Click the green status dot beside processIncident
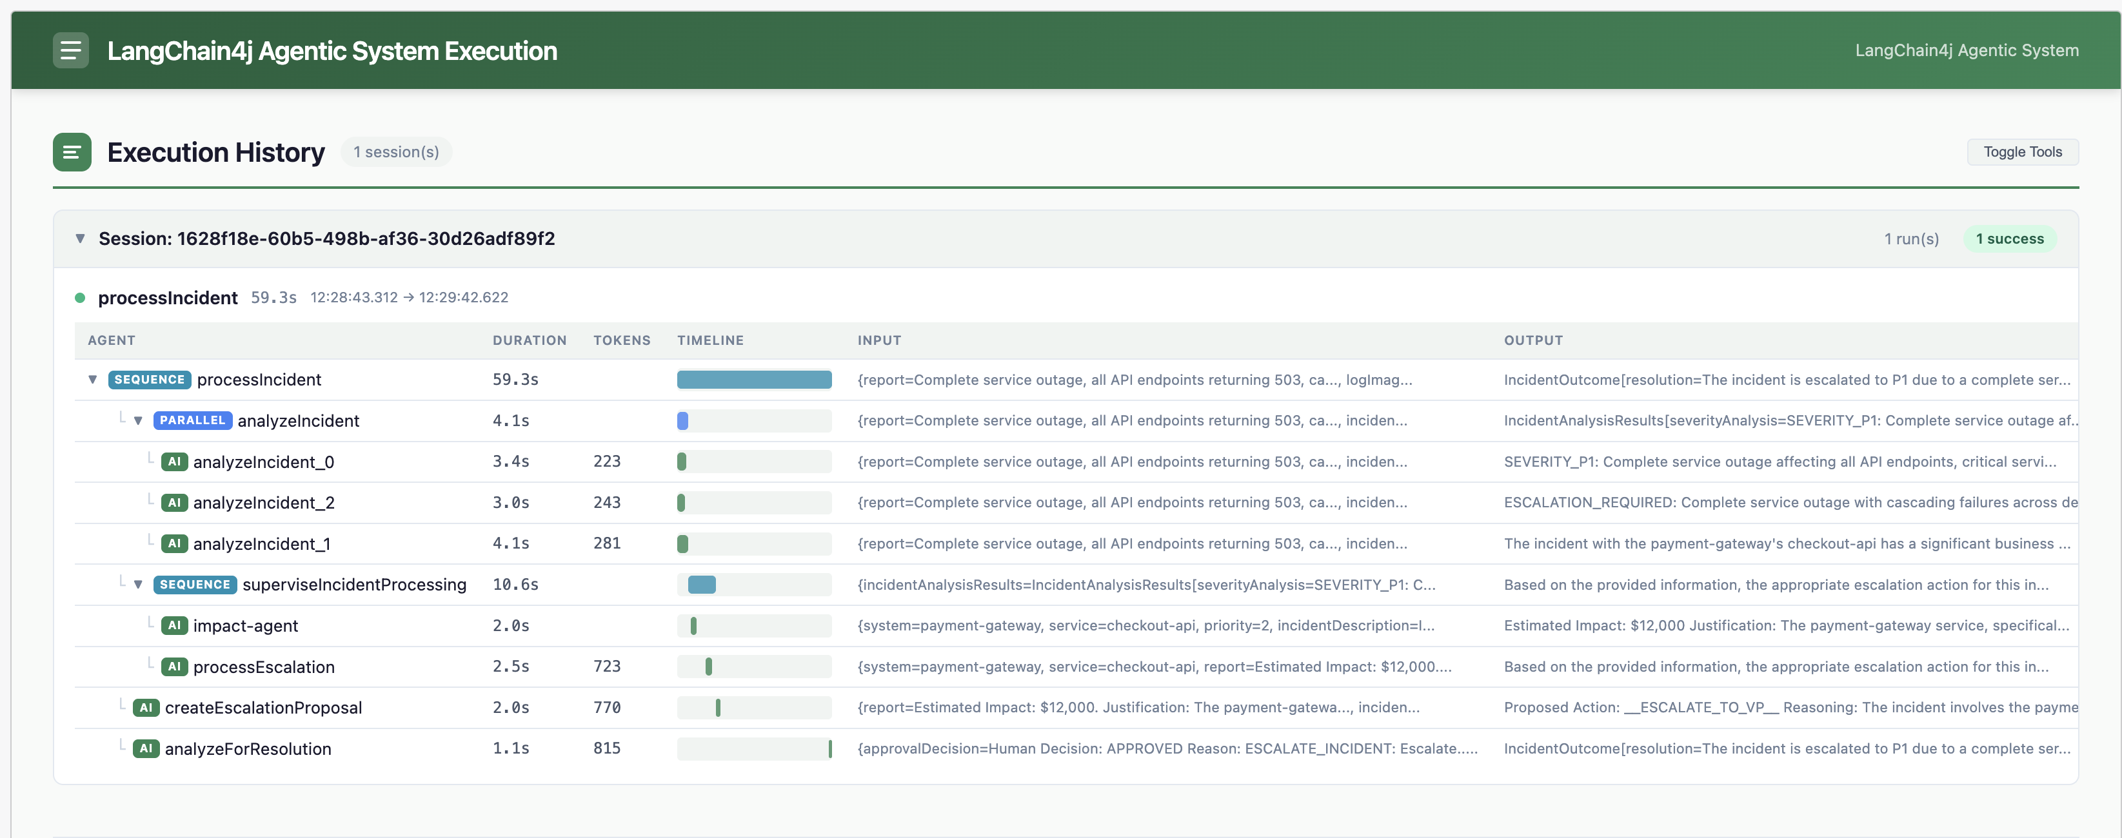2122x838 pixels. click(80, 298)
